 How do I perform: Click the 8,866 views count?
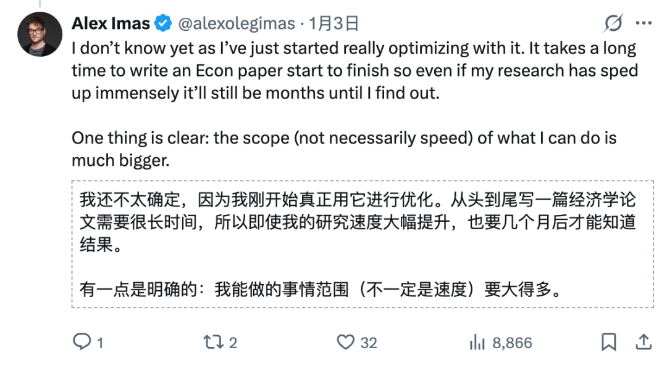(512, 343)
